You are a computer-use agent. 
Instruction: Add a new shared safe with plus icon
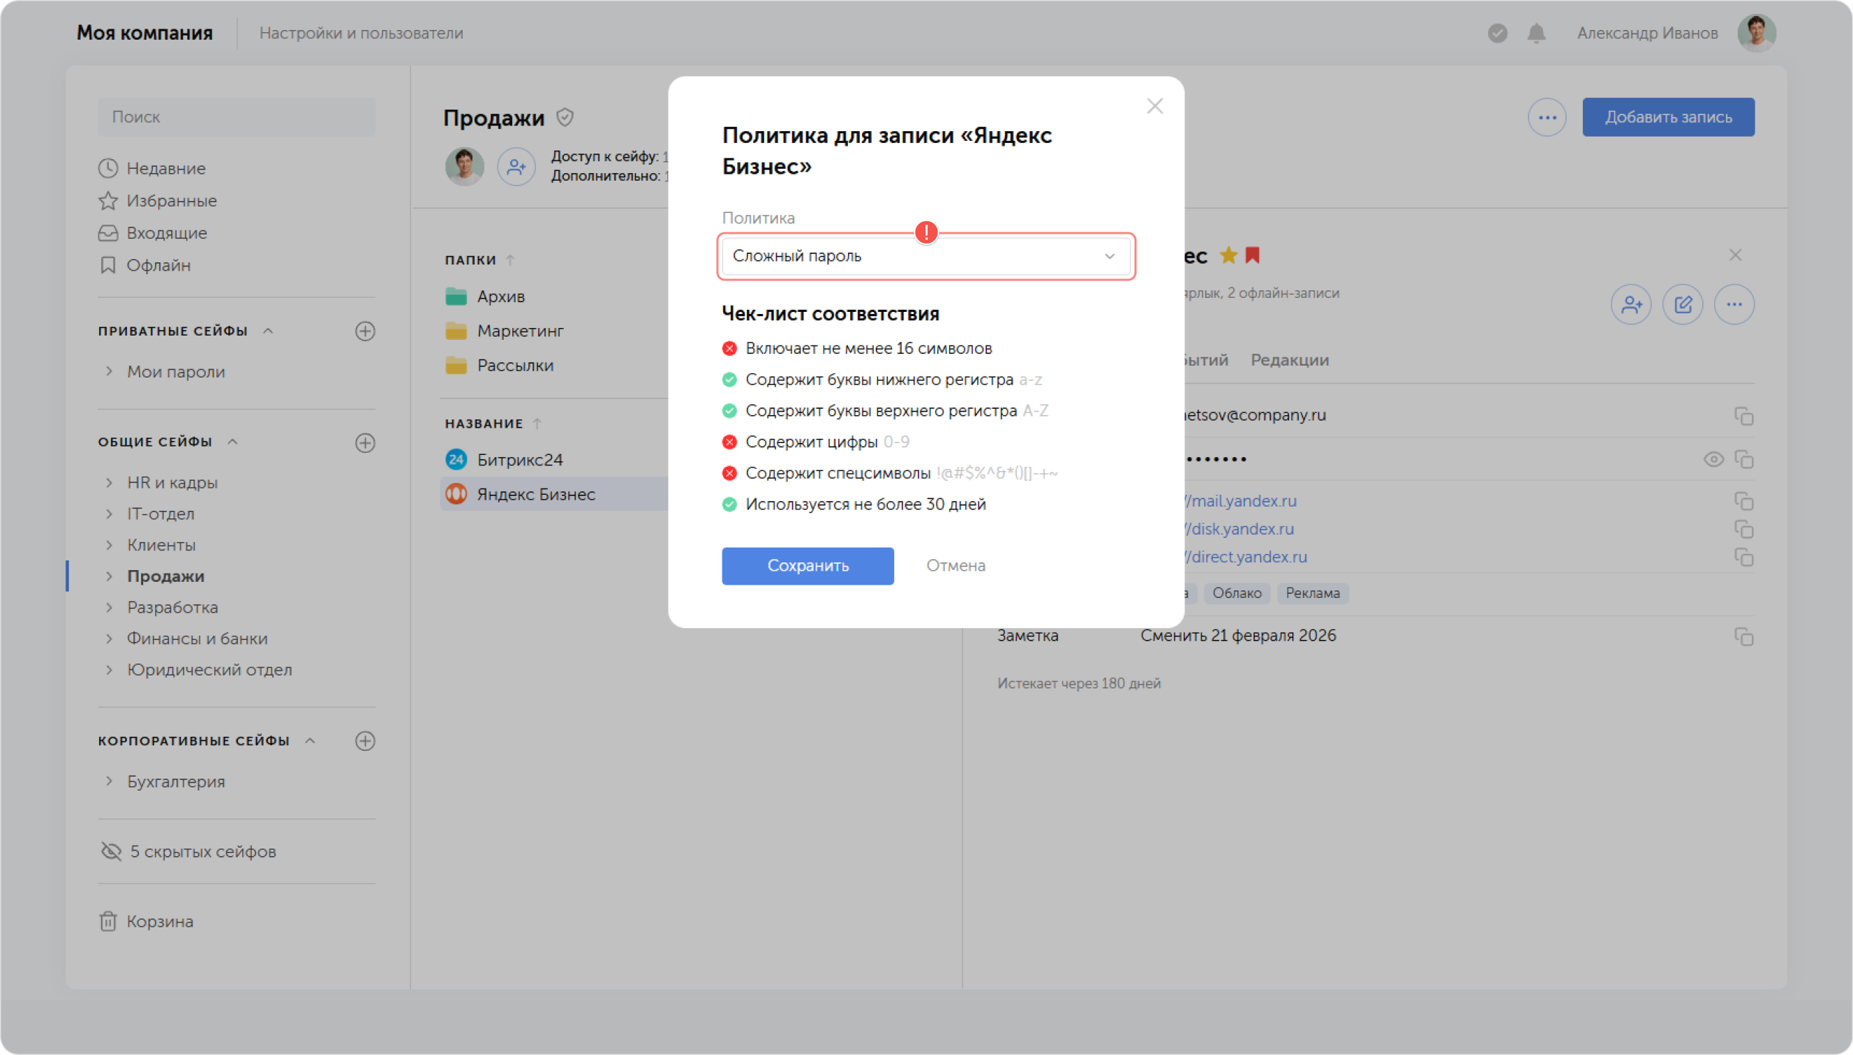364,442
